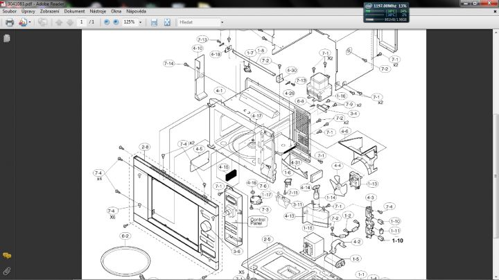This screenshot has width=499, height=280.
Task: Open the Úpravy menu
Action: 28,11
